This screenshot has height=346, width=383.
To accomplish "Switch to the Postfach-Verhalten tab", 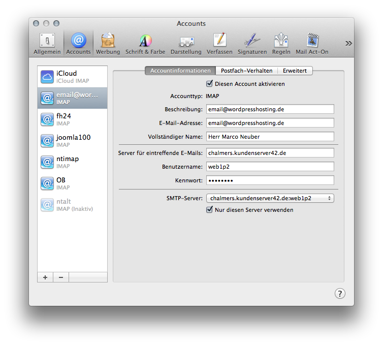I will (246, 71).
